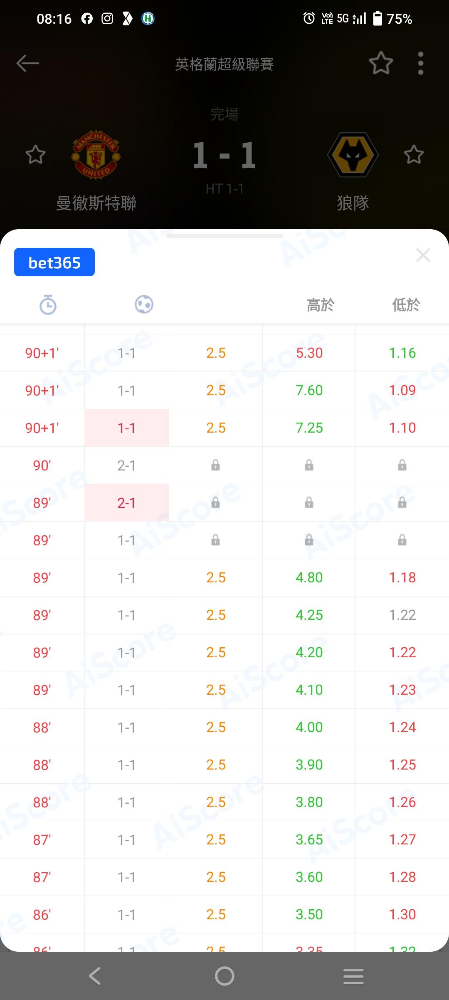Open the three-dot more options menu
The width and height of the screenshot is (449, 1000).
pyautogui.click(x=421, y=64)
